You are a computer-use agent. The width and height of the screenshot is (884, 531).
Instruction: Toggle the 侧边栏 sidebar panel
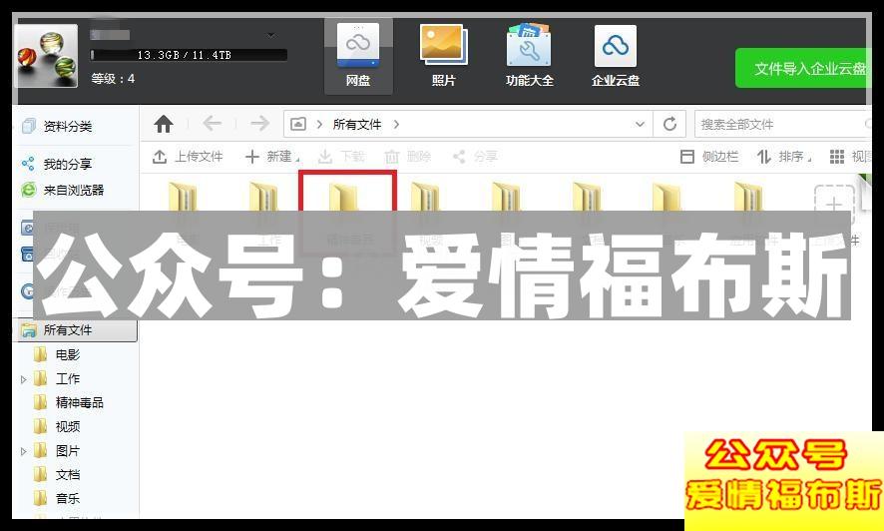tap(709, 156)
